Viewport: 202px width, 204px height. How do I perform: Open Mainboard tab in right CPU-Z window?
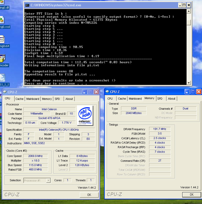(135, 99)
